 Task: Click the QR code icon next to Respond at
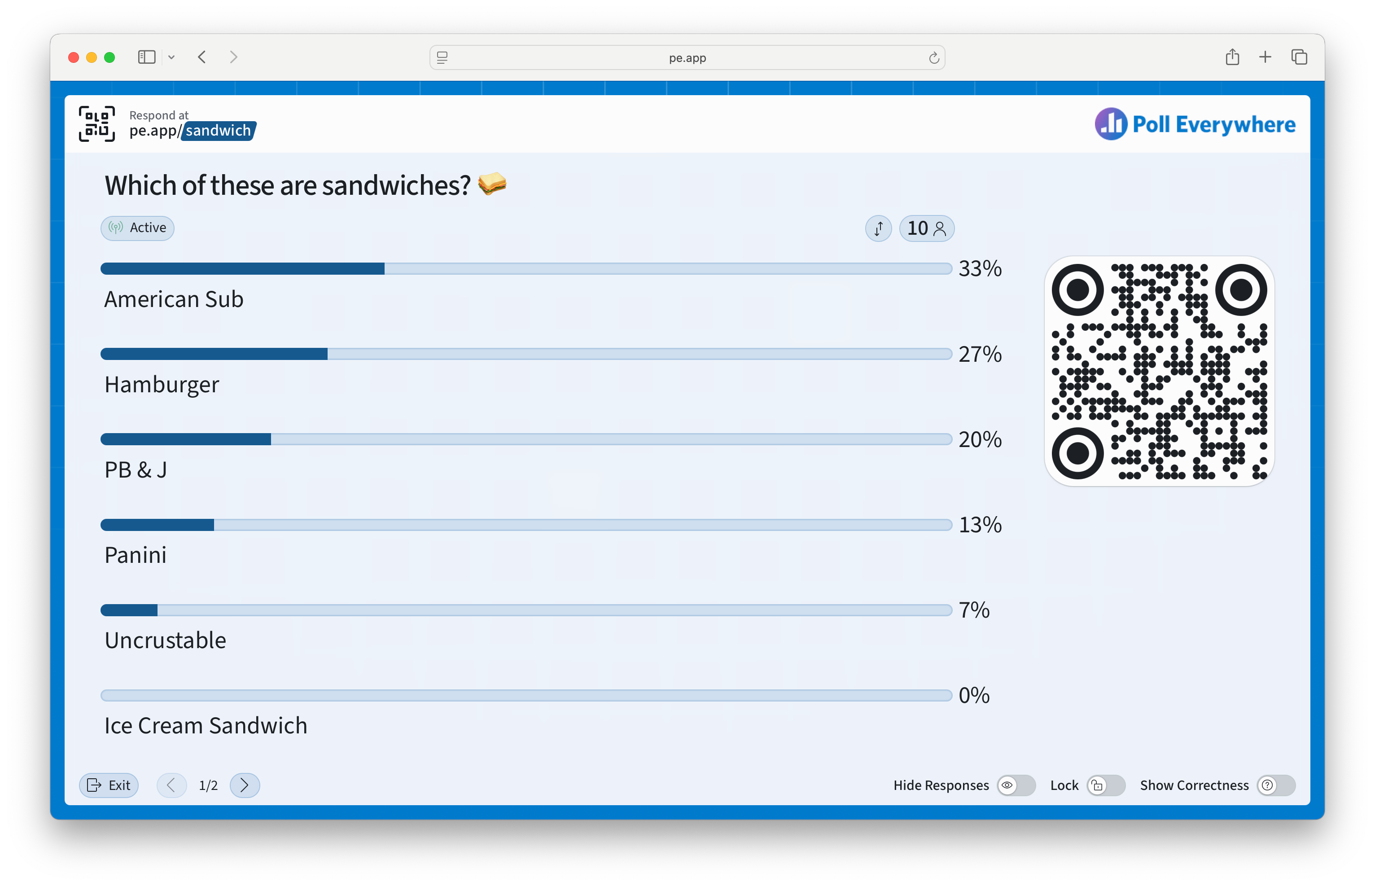[96, 123]
